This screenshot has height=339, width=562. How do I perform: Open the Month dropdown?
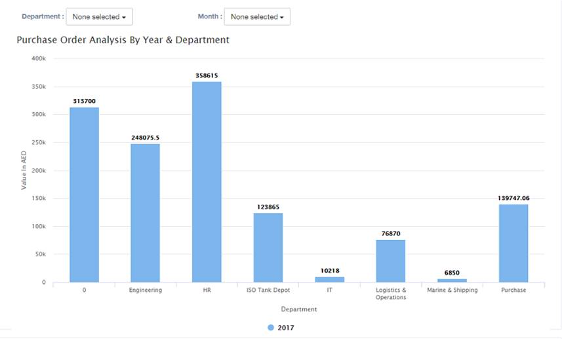coord(257,17)
